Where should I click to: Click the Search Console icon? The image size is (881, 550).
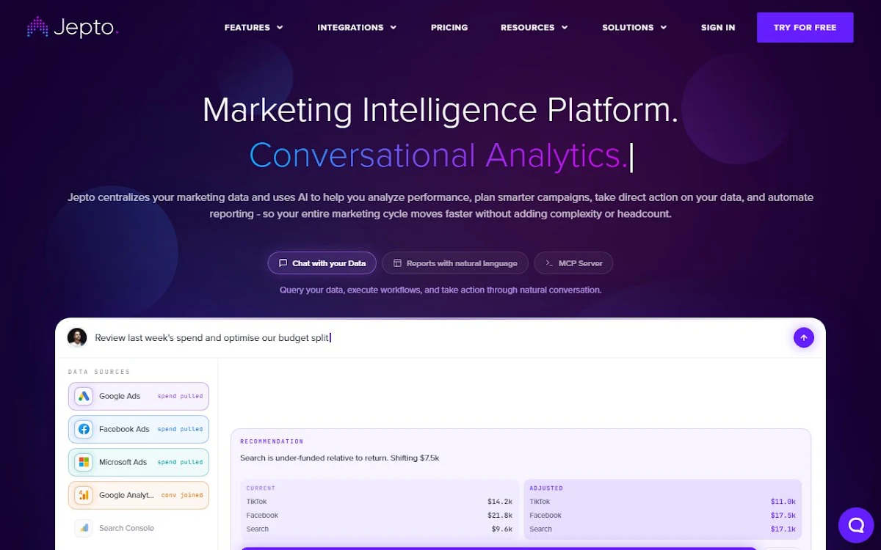tap(84, 528)
